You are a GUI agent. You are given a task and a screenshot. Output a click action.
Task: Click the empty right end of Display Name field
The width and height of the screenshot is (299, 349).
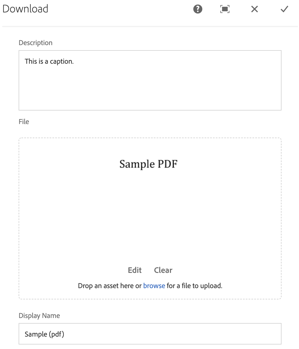click(226, 334)
